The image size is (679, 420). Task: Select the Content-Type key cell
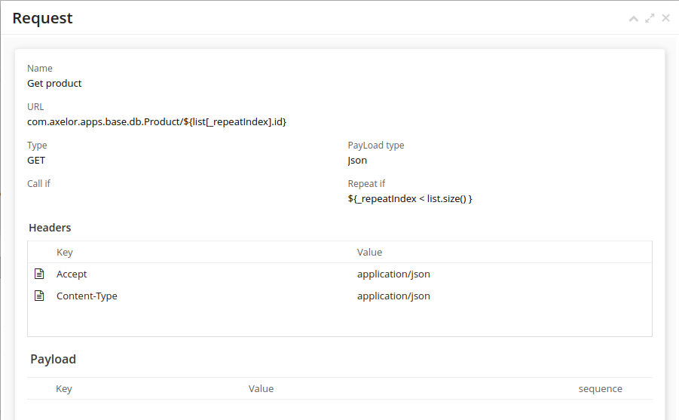click(87, 296)
